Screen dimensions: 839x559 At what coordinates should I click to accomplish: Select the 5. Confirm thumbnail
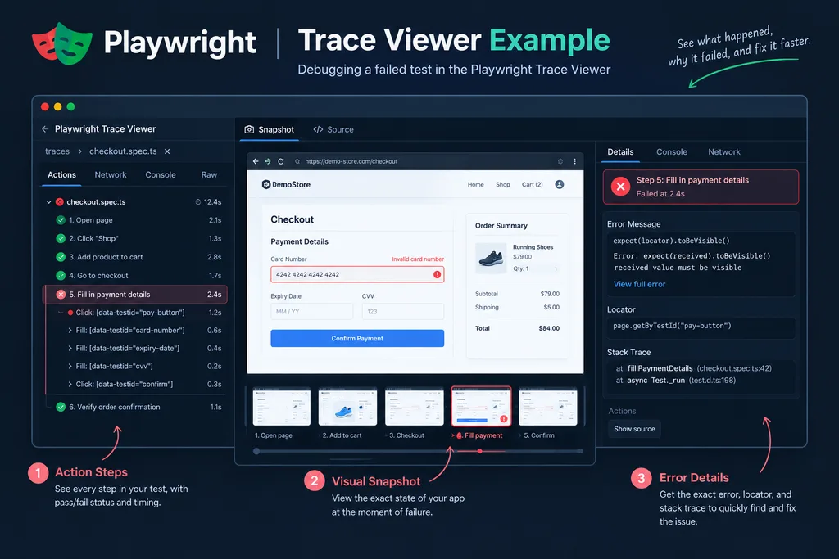tap(548, 408)
